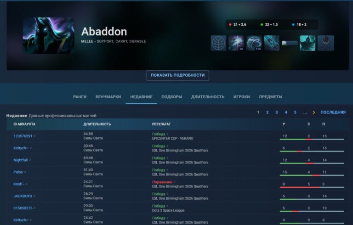Click the KDA bar in Palos row
Viewport: 353px width, 225px height.
312,175
